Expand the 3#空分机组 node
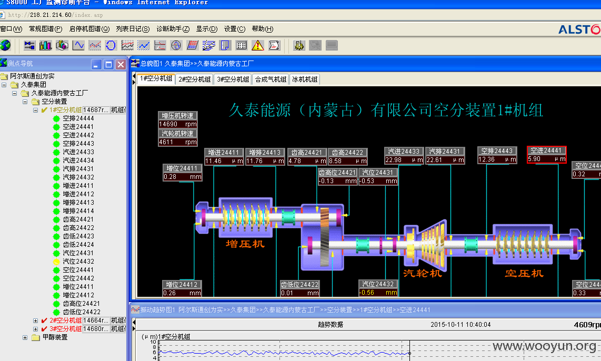The width and height of the screenshot is (601, 361). pos(35,329)
